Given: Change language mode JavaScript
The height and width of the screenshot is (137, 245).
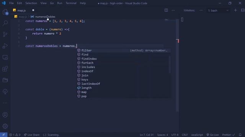Looking at the screenshot, I should click(x=197, y=135).
